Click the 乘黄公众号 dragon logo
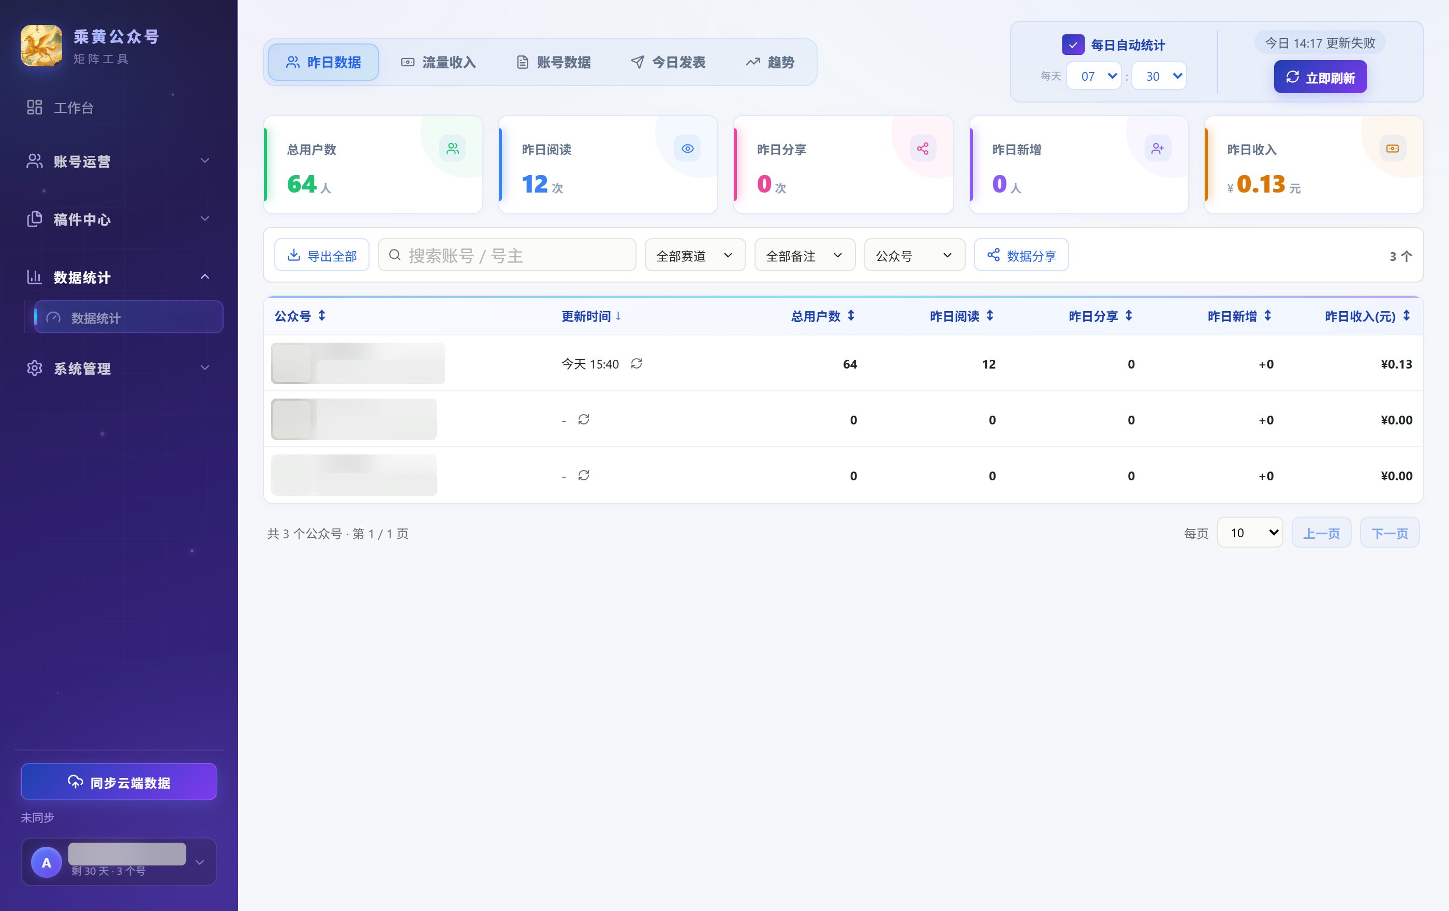Image resolution: width=1449 pixels, height=911 pixels. click(41, 45)
